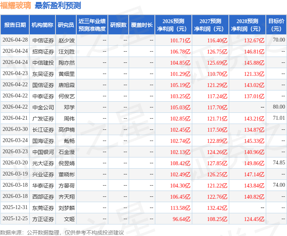Click the 96.64亿 profit value
This screenshot has height=236, width=287.
[181, 219]
